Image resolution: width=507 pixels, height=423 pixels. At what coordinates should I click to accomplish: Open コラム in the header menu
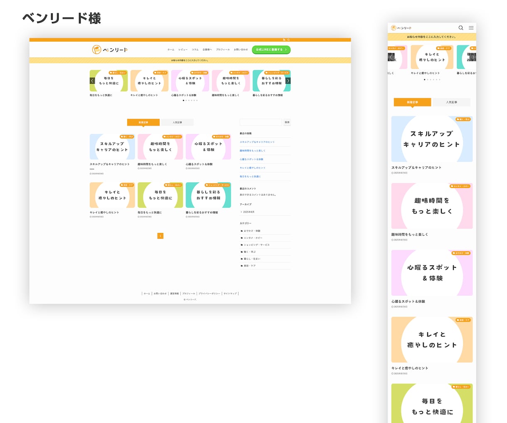point(195,49)
